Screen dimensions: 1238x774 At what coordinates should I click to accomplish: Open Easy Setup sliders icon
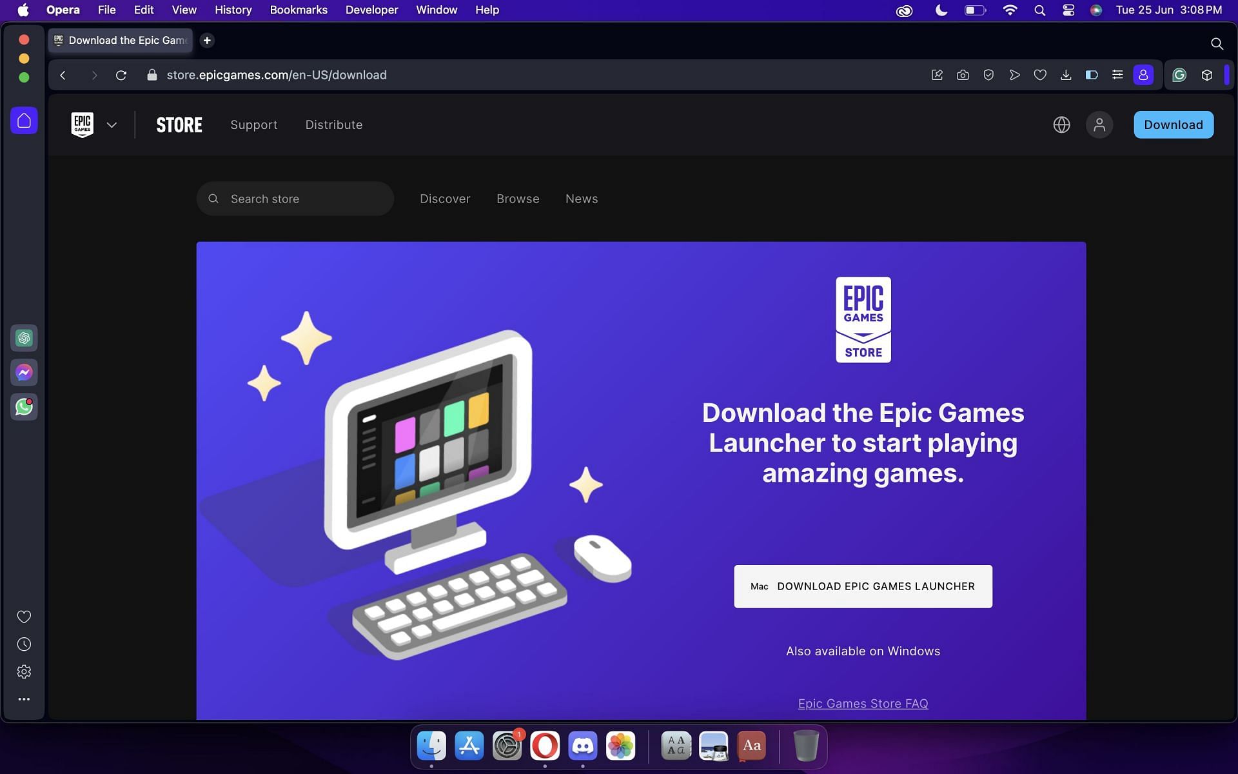[x=1117, y=75]
